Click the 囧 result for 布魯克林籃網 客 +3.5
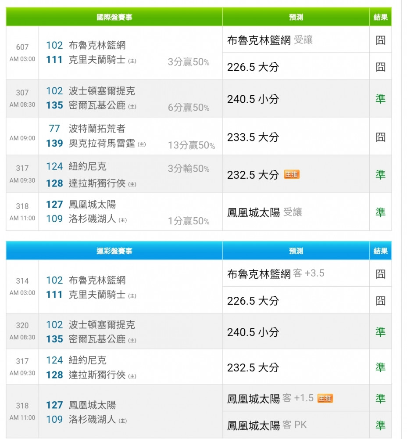The image size is (407, 439). tap(380, 274)
